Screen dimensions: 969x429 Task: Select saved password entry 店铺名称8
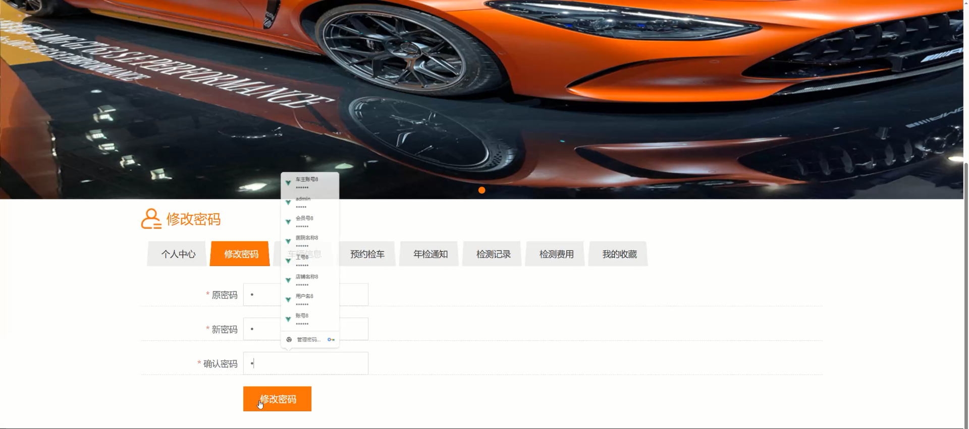(x=310, y=280)
